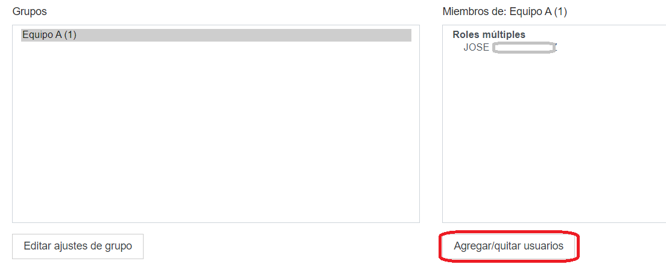Choose the only user under Roles múltiples

510,48
